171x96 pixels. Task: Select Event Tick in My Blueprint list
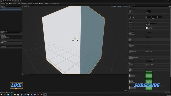(x=3, y=39)
